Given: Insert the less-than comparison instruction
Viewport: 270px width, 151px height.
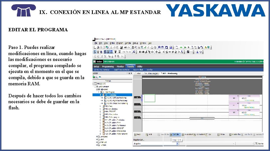Looking at the screenshot, I should tap(164, 52).
